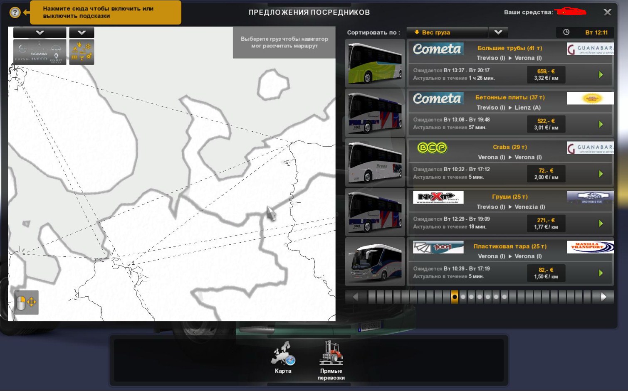Click the chevron button beside Вес груза
The height and width of the screenshot is (391, 628).
coord(498,32)
